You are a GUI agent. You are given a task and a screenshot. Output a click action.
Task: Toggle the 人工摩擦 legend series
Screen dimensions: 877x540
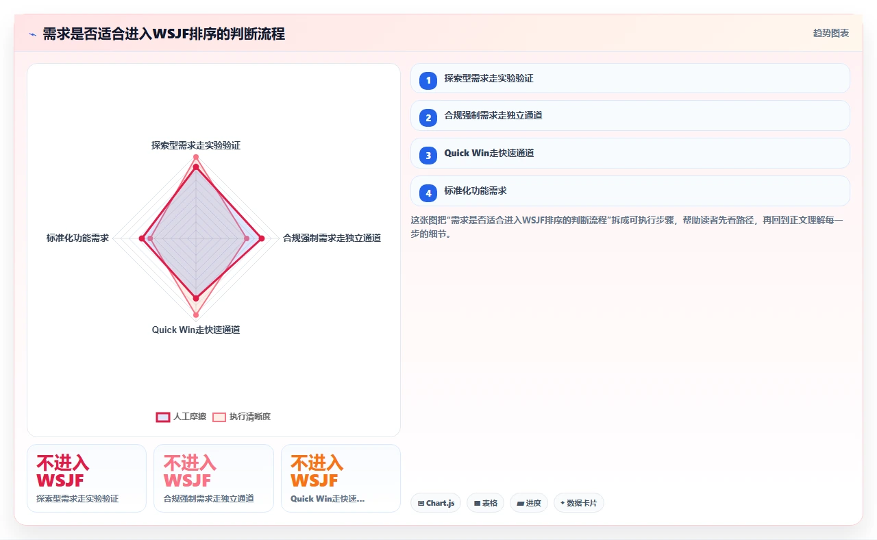pyautogui.click(x=181, y=417)
